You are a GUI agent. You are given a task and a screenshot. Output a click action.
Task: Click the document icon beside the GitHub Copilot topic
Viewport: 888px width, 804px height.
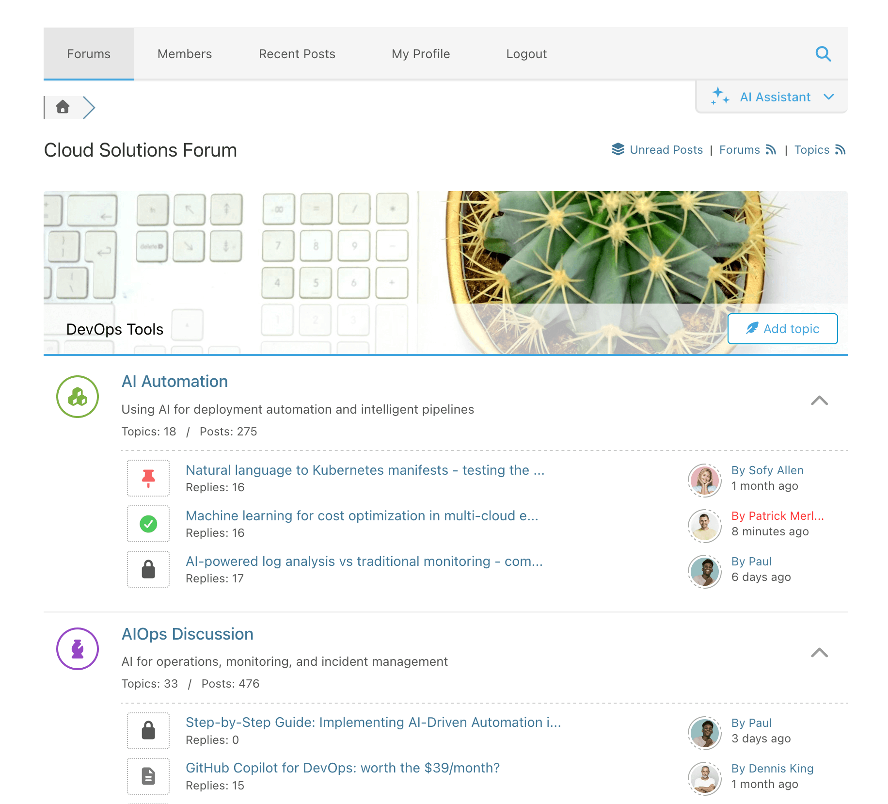pyautogui.click(x=148, y=776)
